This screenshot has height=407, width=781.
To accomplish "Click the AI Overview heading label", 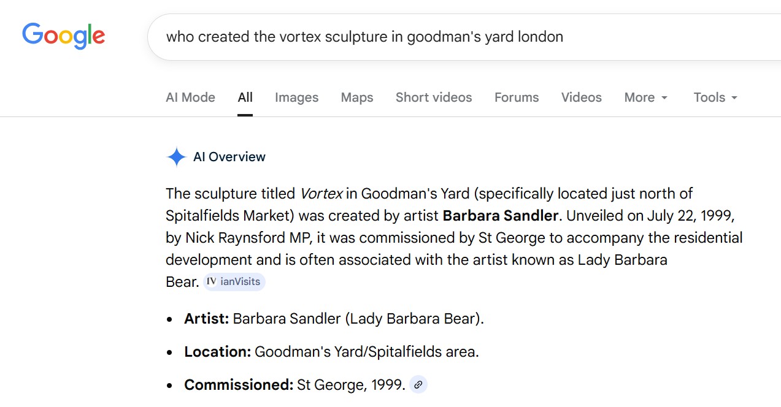I will pyautogui.click(x=229, y=157).
